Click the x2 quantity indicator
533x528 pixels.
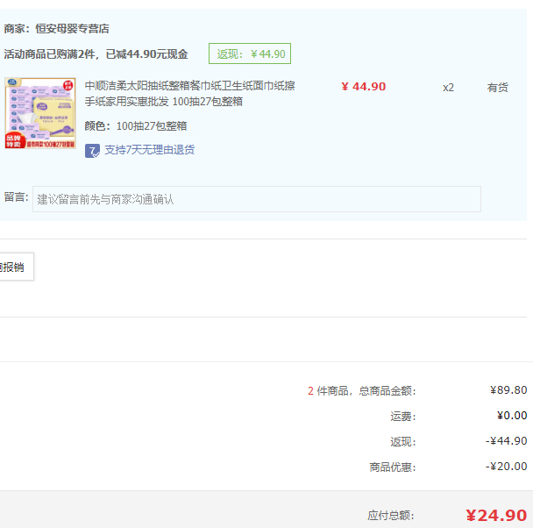[448, 88]
